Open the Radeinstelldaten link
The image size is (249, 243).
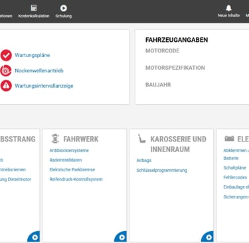[x=66, y=160]
